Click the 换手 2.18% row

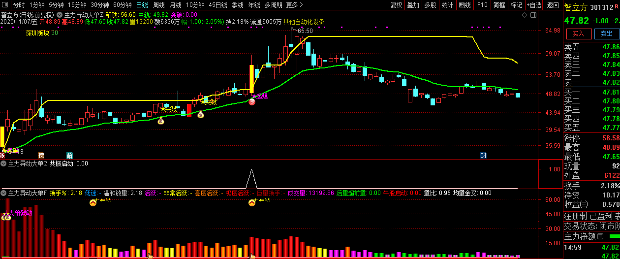pos(592,186)
